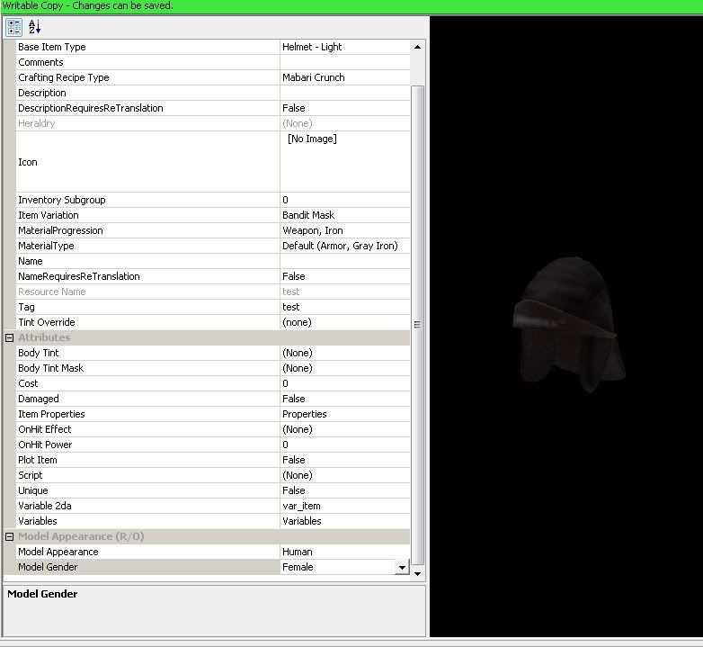Image resolution: width=703 pixels, height=647 pixels.
Task: Open the Model Gender dropdown arrow
Action: point(402,568)
